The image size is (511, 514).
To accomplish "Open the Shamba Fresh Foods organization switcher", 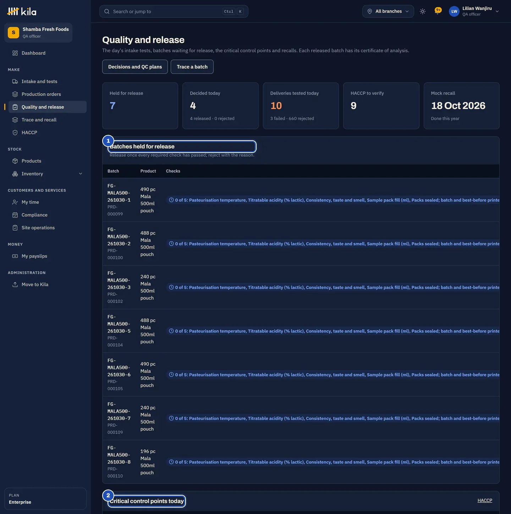I will (x=38, y=33).
